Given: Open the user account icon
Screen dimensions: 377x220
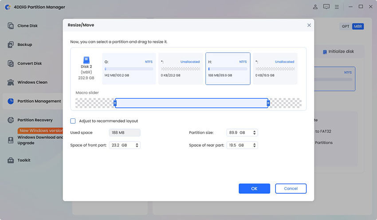Looking at the screenshot, I should coord(315,7).
